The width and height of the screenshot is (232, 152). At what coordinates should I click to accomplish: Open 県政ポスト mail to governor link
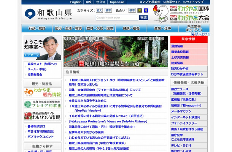click(x=42, y=66)
